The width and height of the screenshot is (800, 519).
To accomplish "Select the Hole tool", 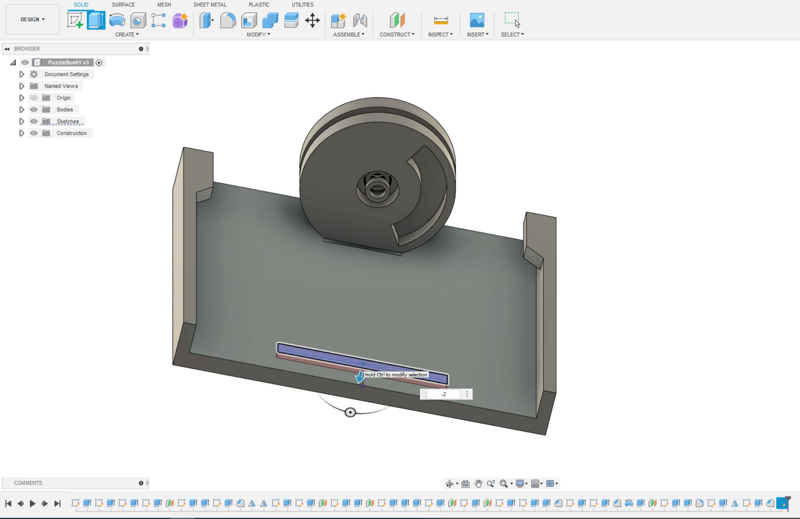I will click(x=138, y=20).
